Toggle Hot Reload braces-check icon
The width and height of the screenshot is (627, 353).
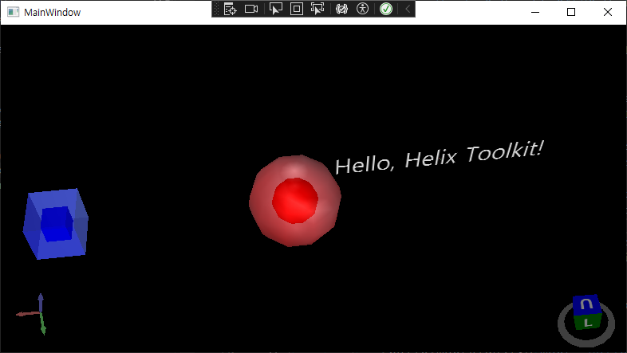(341, 9)
